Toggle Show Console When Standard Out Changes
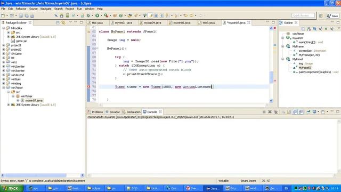 295,112
